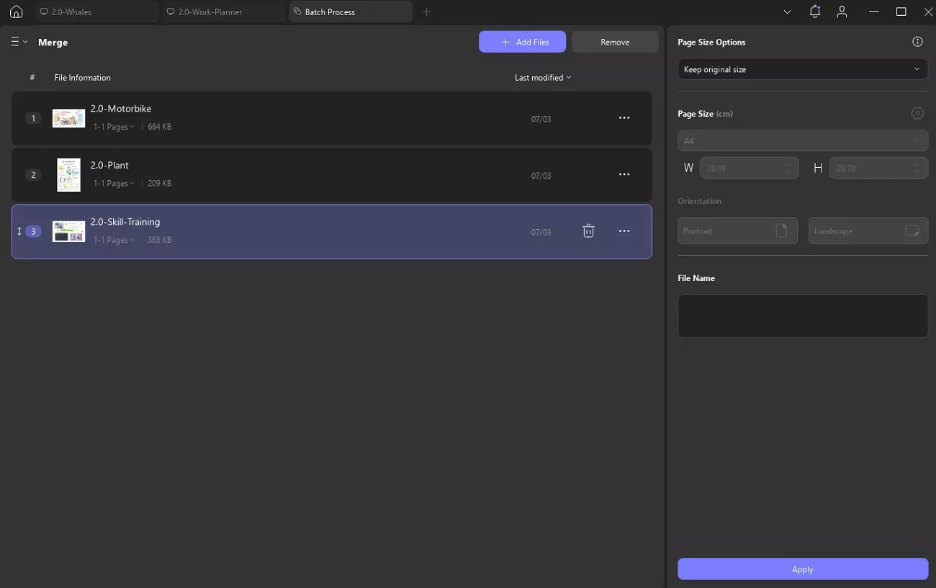
Task: Click the Page Size settings gear icon
Action: click(x=917, y=113)
